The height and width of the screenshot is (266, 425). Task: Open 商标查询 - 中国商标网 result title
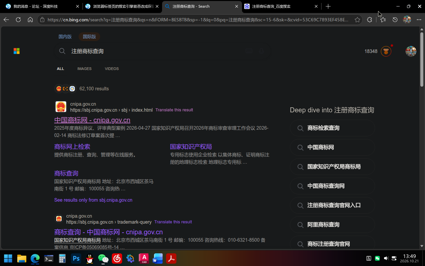[x=108, y=232]
